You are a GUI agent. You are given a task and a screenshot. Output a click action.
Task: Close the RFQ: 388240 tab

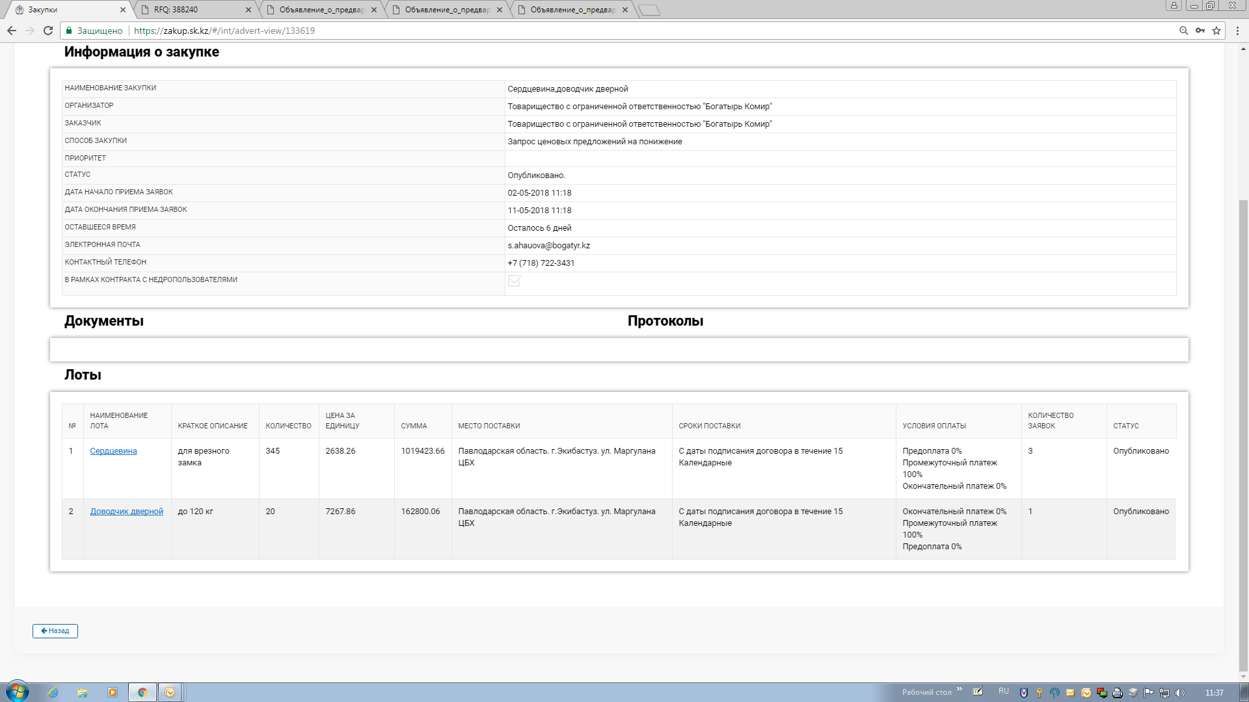tap(248, 10)
